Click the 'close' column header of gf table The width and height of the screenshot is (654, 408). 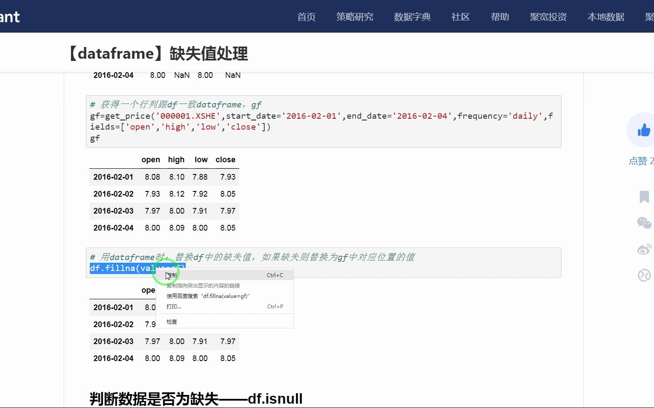[225, 160]
